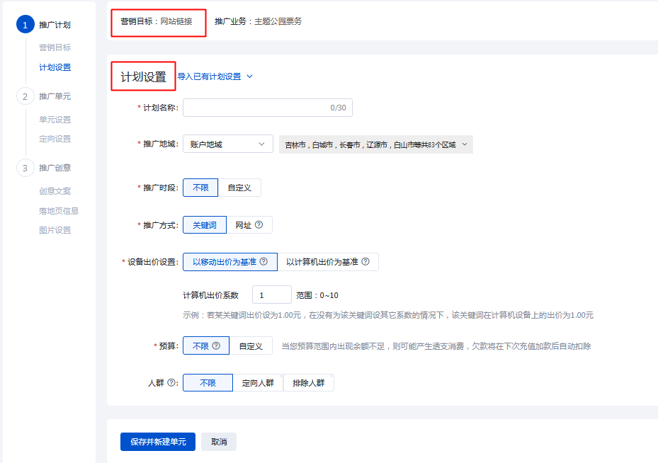The image size is (658, 463).
Task: Click 计算机出价系数 value field
Action: pos(272,295)
